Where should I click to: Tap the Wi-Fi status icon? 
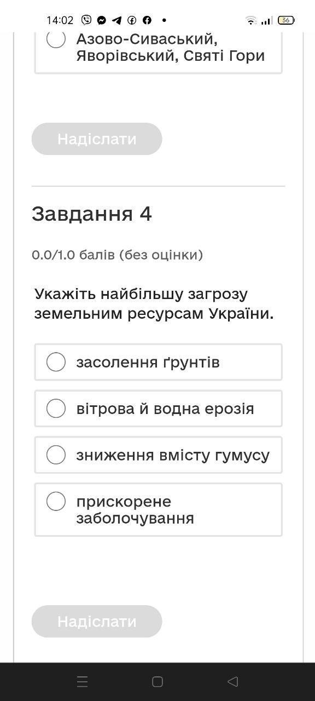(251, 20)
